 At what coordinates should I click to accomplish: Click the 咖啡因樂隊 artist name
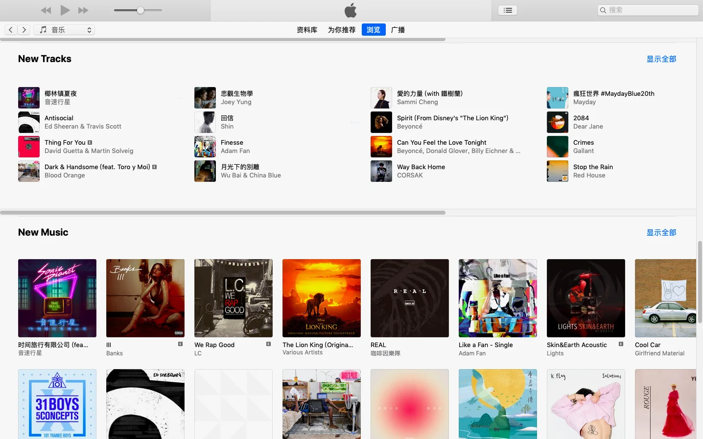[x=385, y=353]
